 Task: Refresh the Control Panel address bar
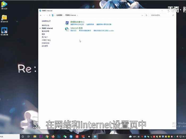point(146,15)
